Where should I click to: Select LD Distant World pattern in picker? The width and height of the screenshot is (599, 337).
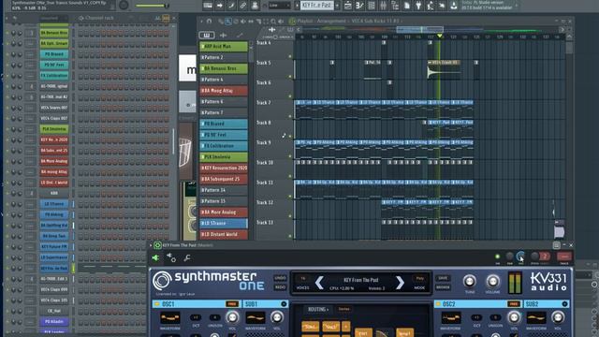[224, 234]
